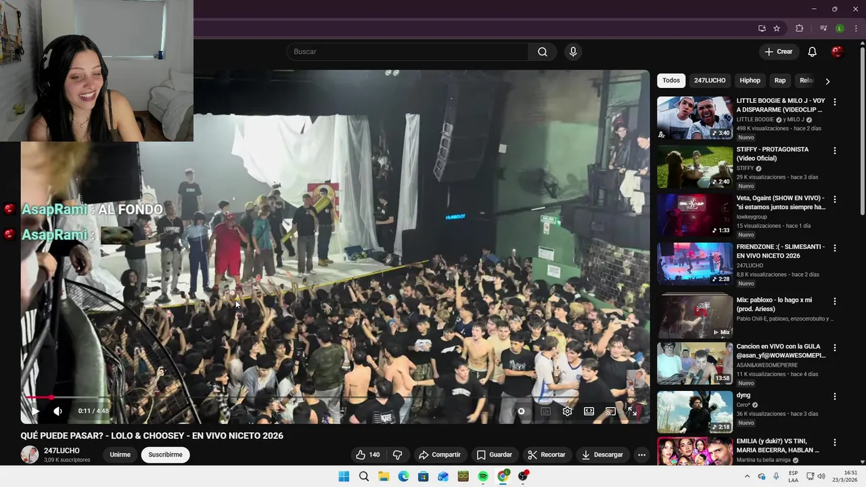Viewport: 866px width, 487px height.
Task: Open the 247LUCHO channel avatar
Action: (x=30, y=455)
